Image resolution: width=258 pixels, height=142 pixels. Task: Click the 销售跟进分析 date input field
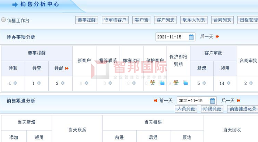[196, 101]
